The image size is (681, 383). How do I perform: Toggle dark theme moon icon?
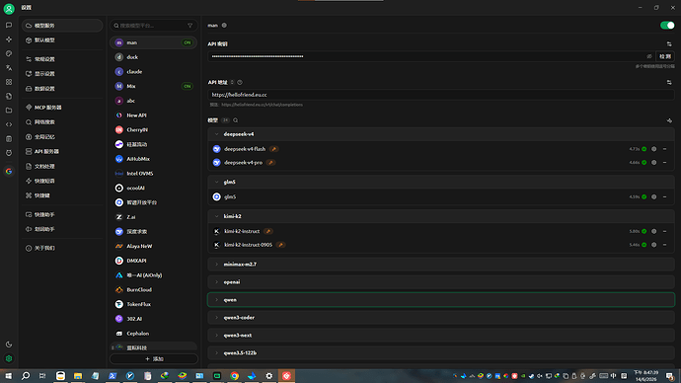9,345
